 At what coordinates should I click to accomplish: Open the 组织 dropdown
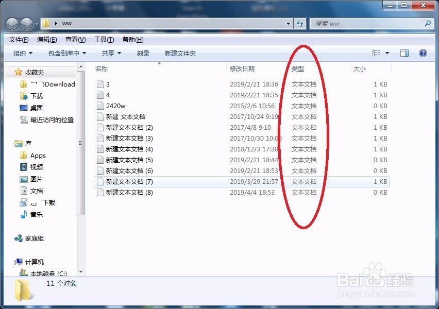point(21,53)
